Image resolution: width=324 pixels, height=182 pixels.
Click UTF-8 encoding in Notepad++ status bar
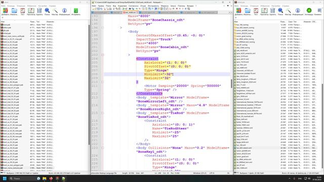tap(212, 173)
